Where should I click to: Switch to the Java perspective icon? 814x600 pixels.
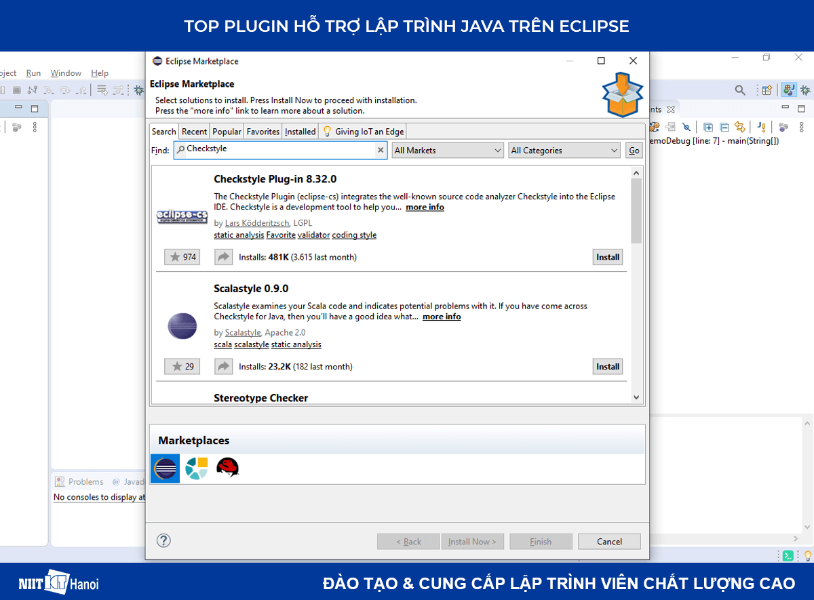pyautogui.click(x=788, y=89)
